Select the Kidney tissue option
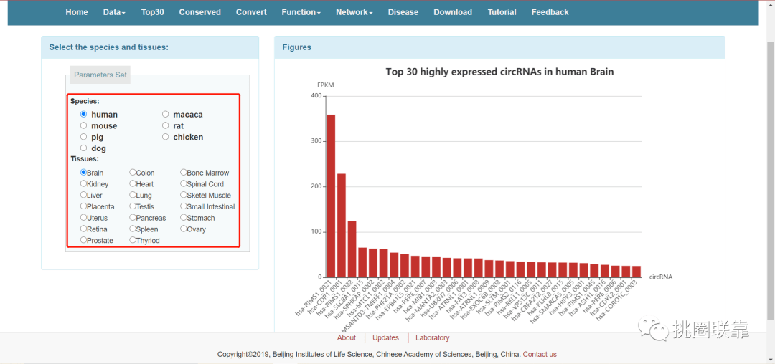The width and height of the screenshot is (775, 364). (x=83, y=183)
